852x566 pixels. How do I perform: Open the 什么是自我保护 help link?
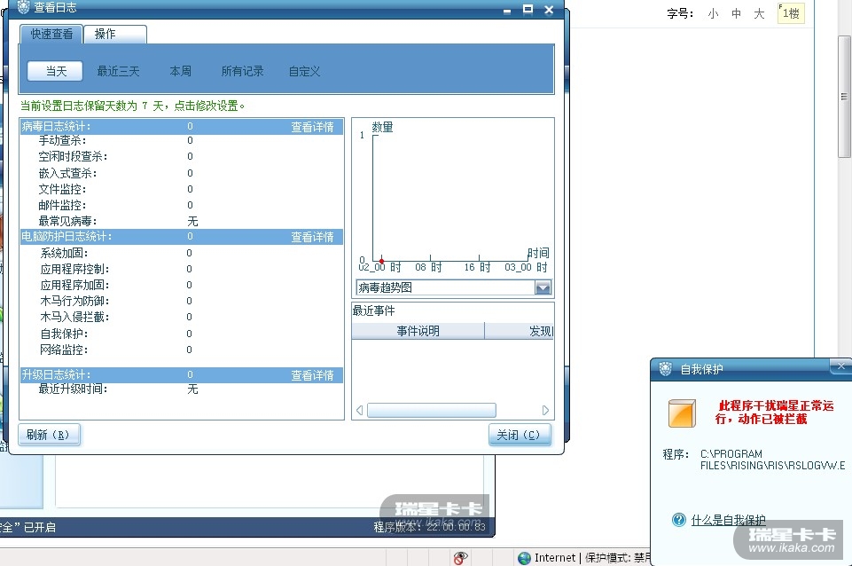point(728,521)
